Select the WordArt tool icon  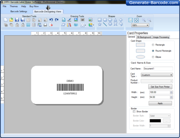click(x=76, y=25)
